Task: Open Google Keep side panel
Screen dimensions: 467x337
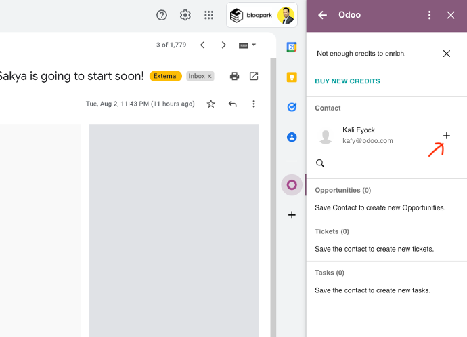Action: pyautogui.click(x=292, y=77)
